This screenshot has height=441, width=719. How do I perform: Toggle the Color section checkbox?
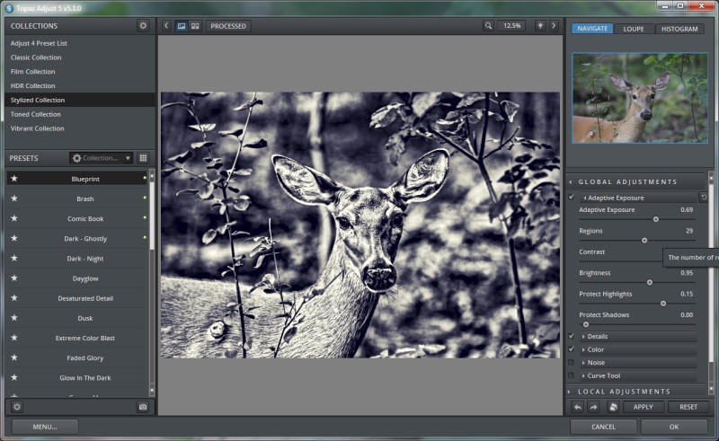(x=572, y=349)
